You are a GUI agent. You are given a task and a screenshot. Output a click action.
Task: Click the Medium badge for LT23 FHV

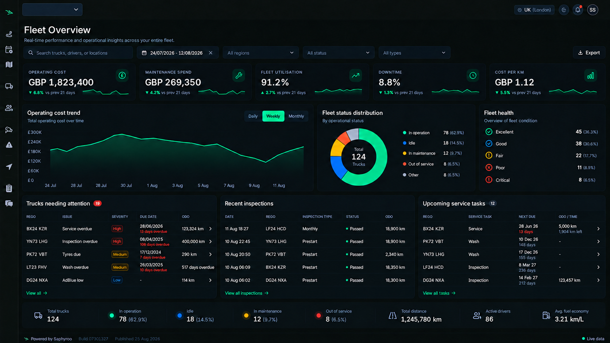point(120,267)
